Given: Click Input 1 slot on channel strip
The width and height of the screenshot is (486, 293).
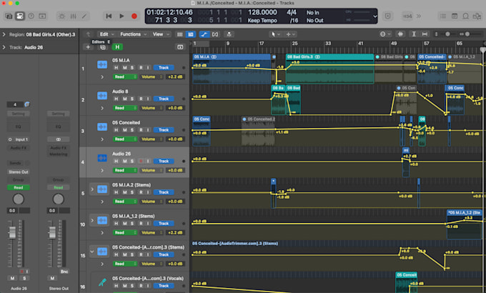Looking at the screenshot, I should (19, 139).
